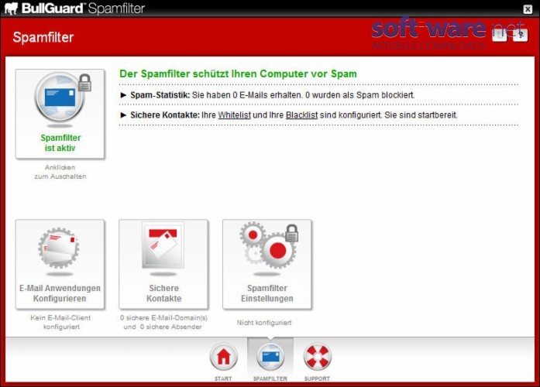Open the SUPPORT lifebuoy tab

click(317, 362)
